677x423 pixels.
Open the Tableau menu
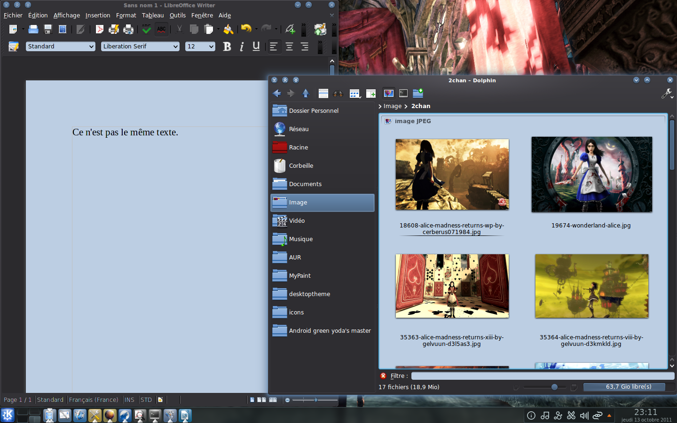tap(153, 16)
